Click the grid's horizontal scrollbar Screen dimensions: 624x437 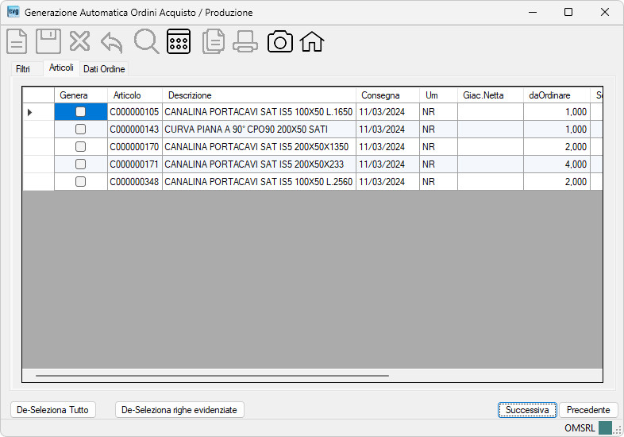point(212,375)
